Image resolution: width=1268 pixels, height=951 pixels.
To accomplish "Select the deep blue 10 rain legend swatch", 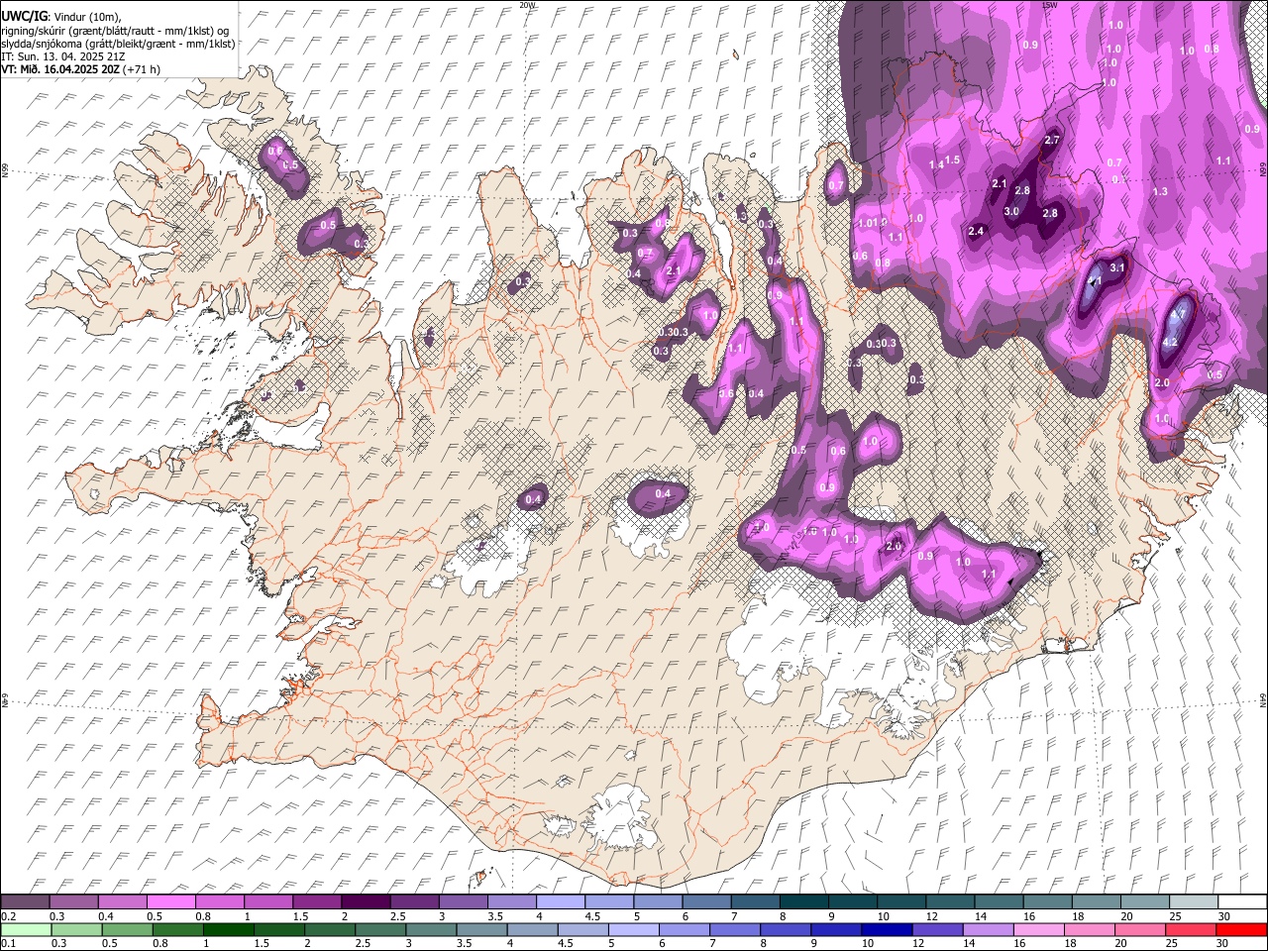I will [x=887, y=929].
